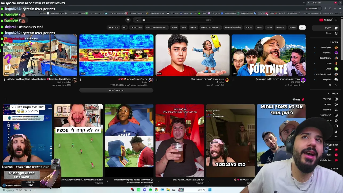Open the Kick bookmark
This screenshot has height=193, width=343.
tap(197, 13)
